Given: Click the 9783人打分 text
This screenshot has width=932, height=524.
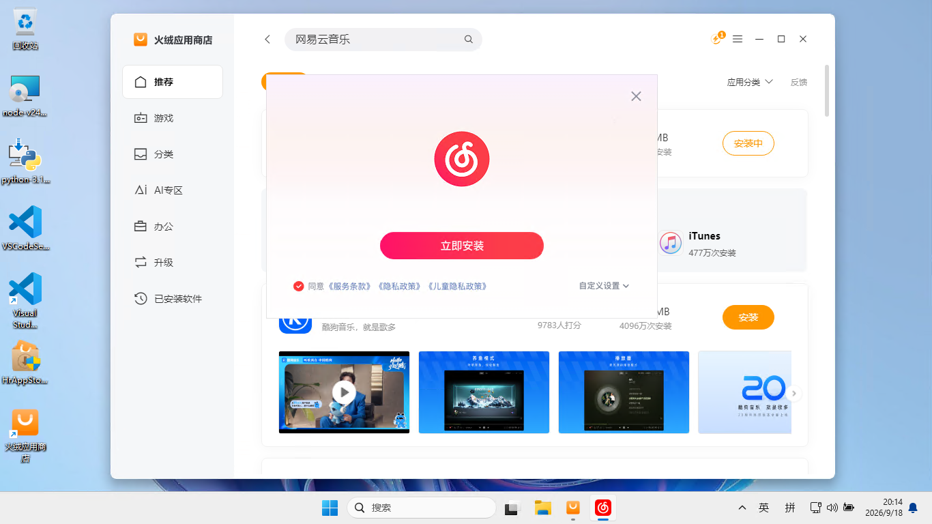Looking at the screenshot, I should pyautogui.click(x=559, y=325).
